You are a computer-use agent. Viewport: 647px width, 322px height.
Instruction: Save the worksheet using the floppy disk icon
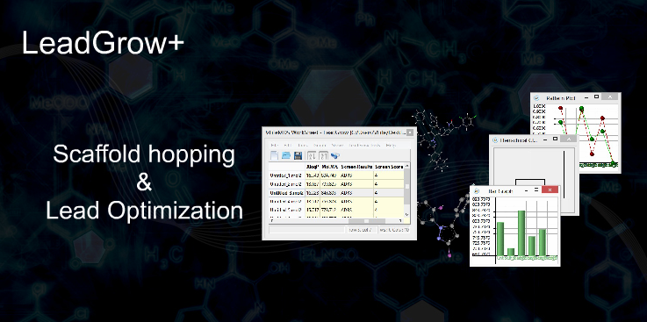pyautogui.click(x=298, y=156)
